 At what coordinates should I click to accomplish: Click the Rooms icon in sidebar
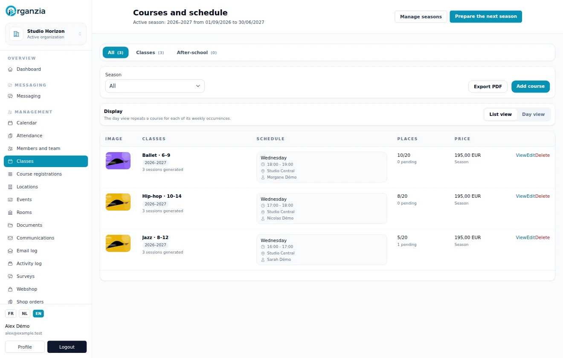[x=10, y=212]
